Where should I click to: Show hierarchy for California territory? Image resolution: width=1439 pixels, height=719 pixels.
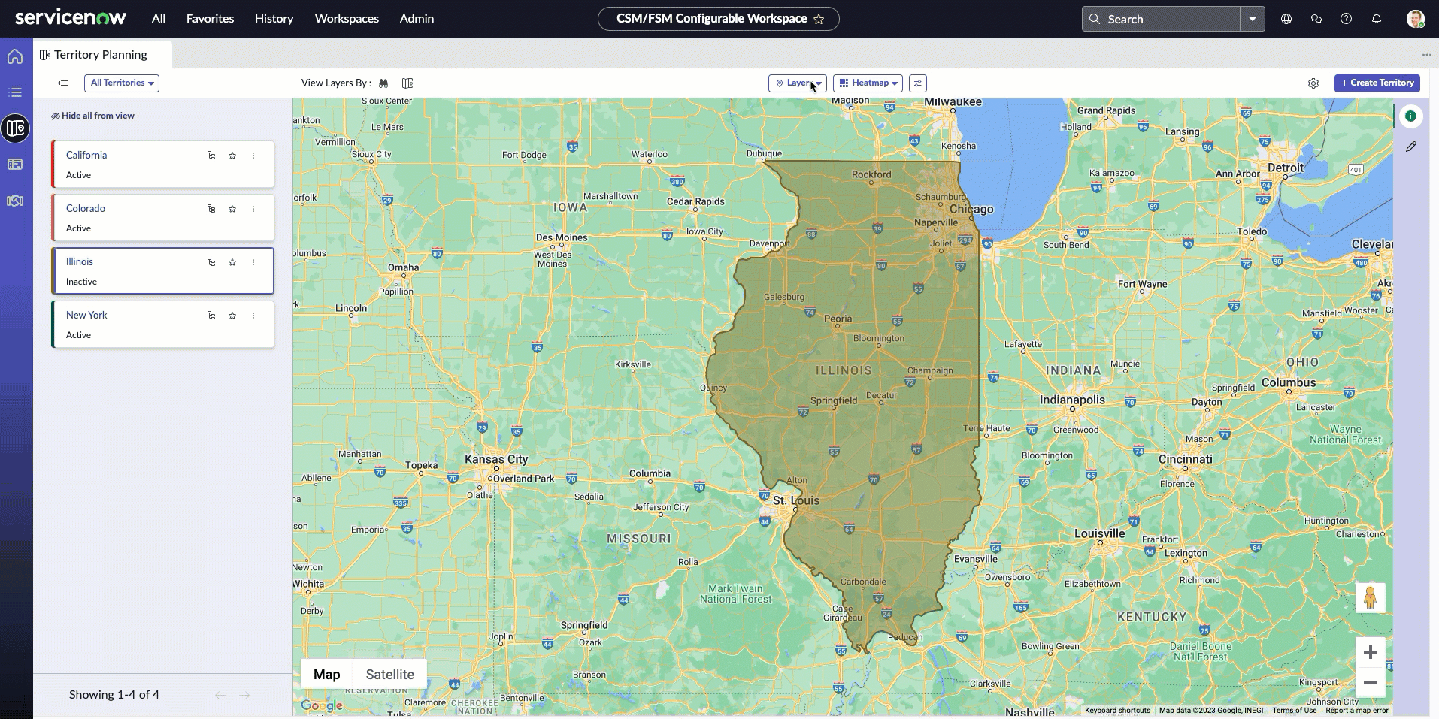(x=211, y=156)
